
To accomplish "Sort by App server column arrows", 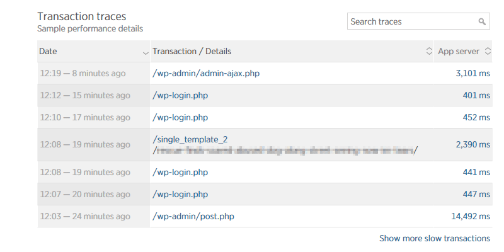I will [x=487, y=52].
